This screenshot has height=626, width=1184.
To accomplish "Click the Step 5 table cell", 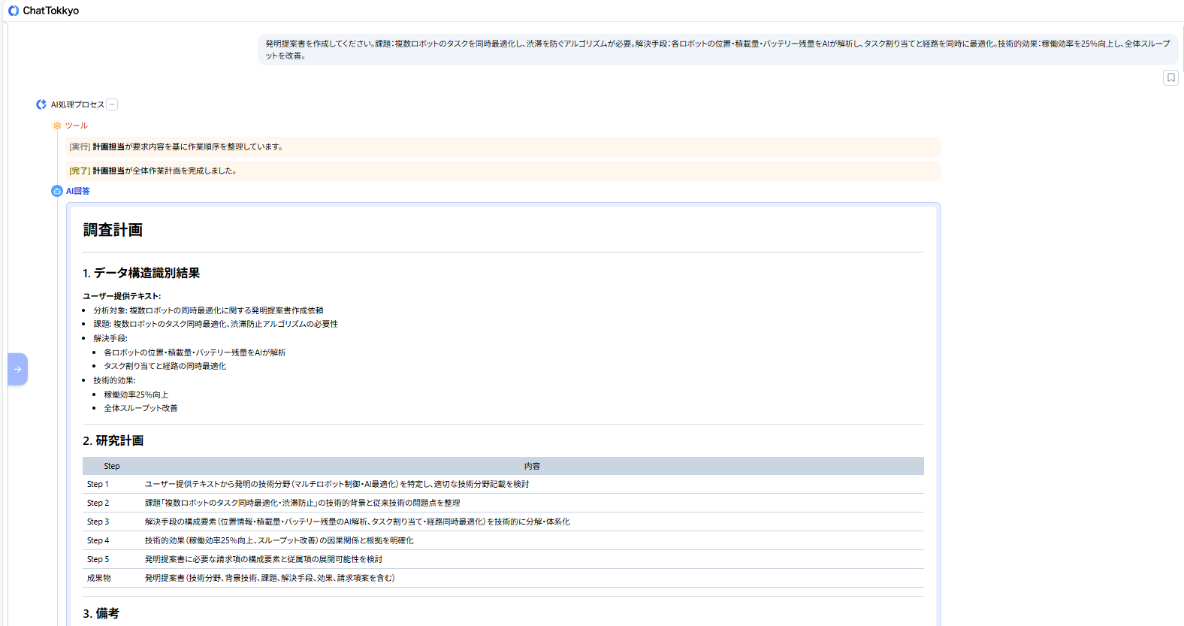I will 112,559.
